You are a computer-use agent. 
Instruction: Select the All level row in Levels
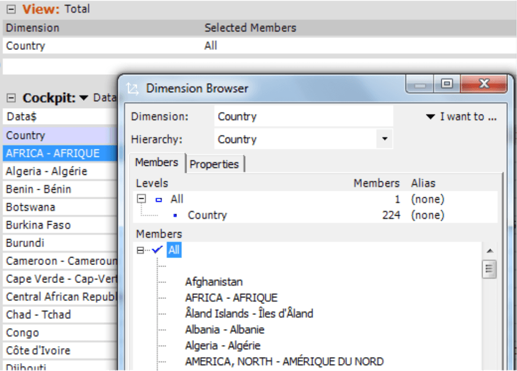coord(316,199)
